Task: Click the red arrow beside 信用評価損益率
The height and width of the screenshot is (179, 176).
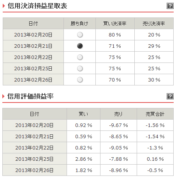Action: coord(4,96)
